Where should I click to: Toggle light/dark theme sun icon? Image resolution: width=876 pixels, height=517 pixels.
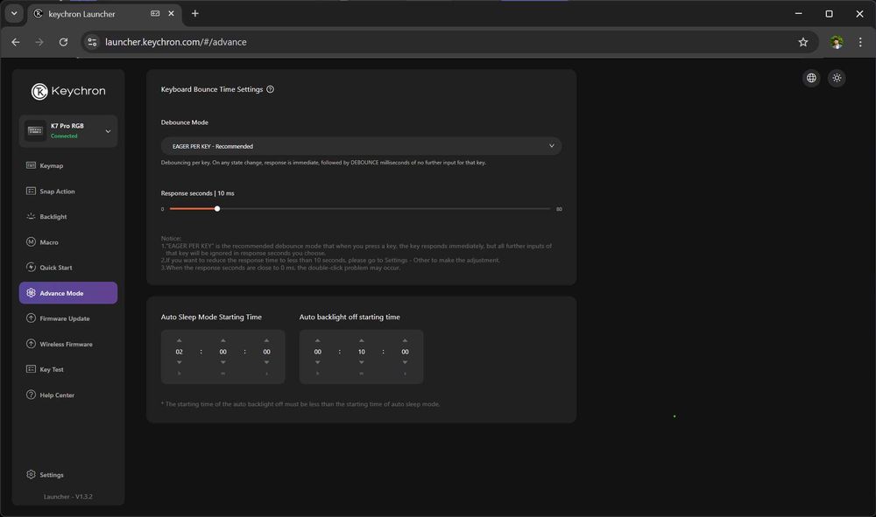pos(837,78)
